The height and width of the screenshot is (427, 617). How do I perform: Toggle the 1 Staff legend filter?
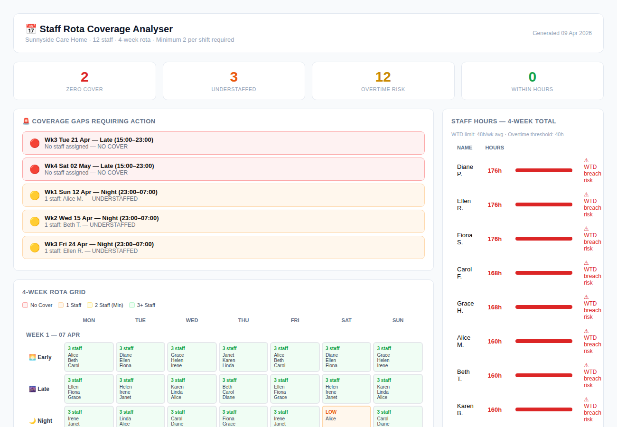coord(61,305)
